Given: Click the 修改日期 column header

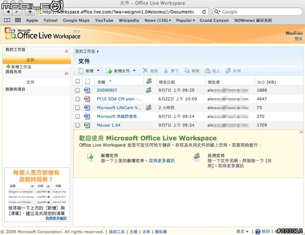Looking at the screenshot, I should pos(167,82).
